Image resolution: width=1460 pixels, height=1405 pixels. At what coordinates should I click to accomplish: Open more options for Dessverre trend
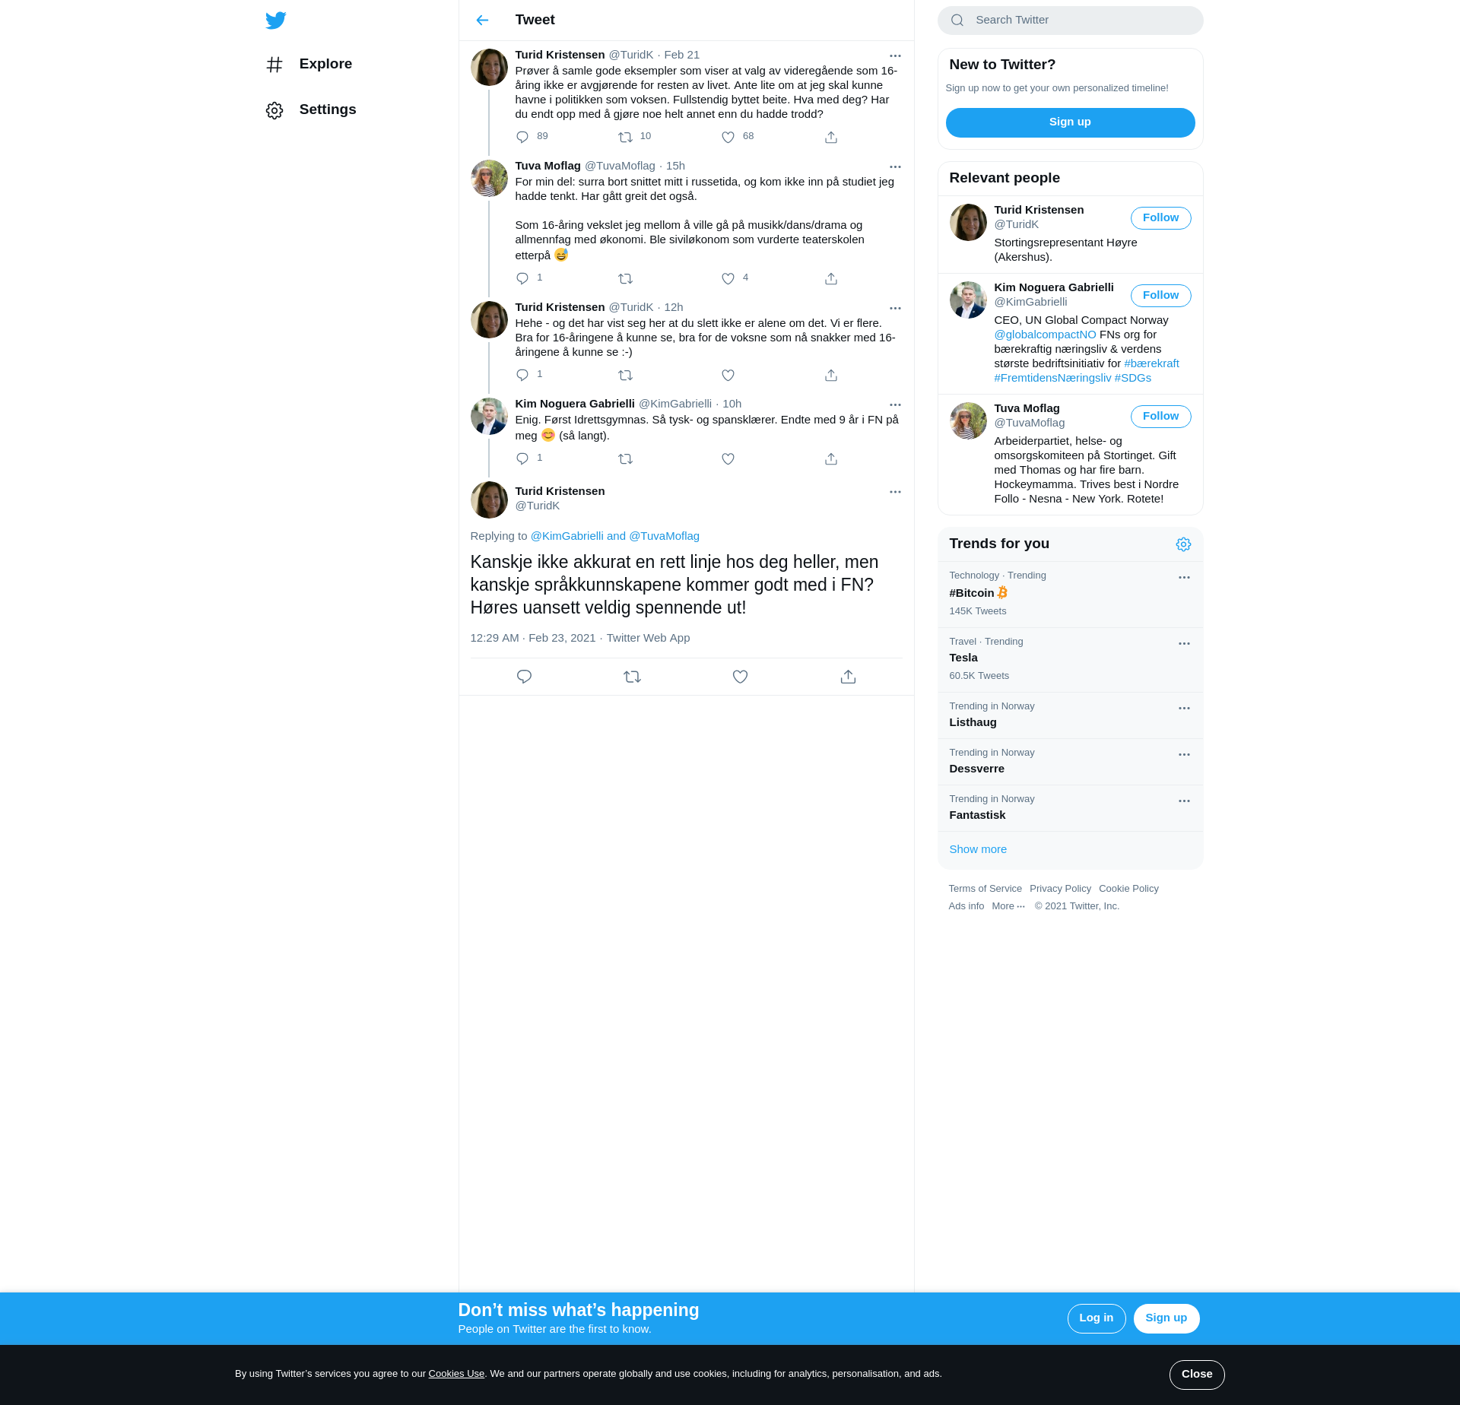coord(1184,755)
